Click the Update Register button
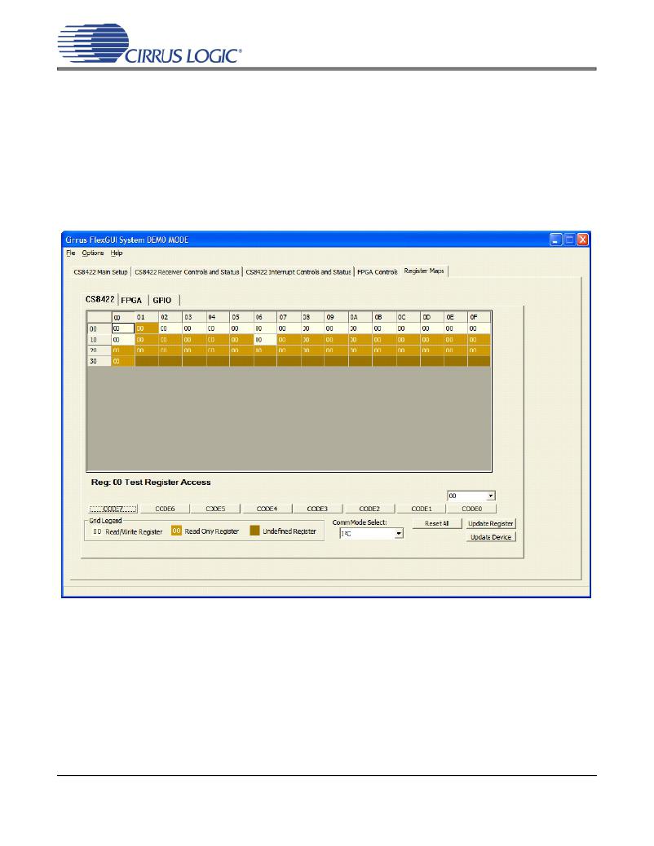The height and width of the screenshot is (846, 654). point(490,523)
